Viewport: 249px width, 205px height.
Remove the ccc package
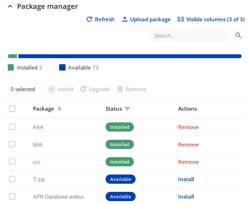click(188, 162)
